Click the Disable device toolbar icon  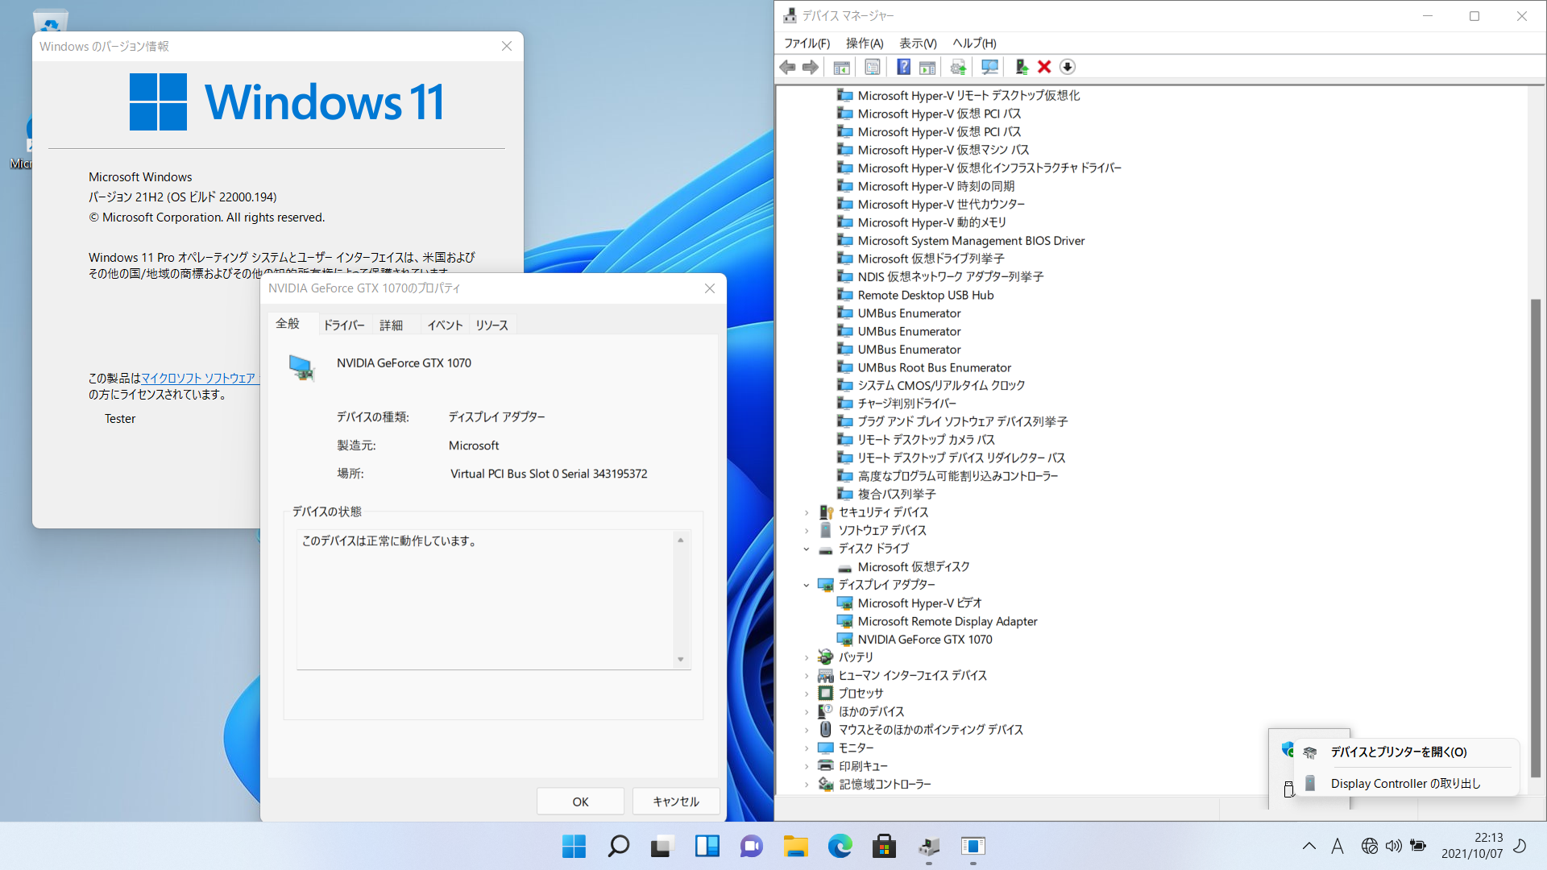tap(1068, 67)
